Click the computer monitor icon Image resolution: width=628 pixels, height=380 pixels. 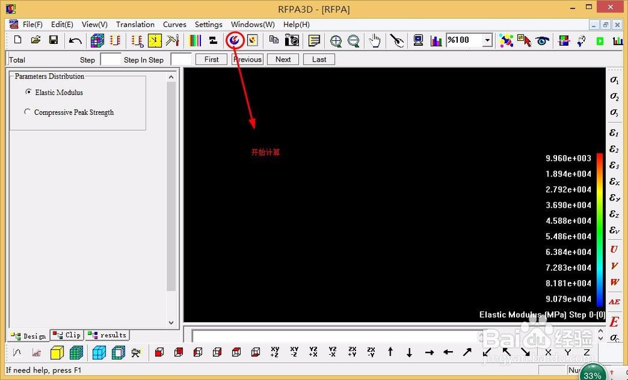click(x=418, y=40)
